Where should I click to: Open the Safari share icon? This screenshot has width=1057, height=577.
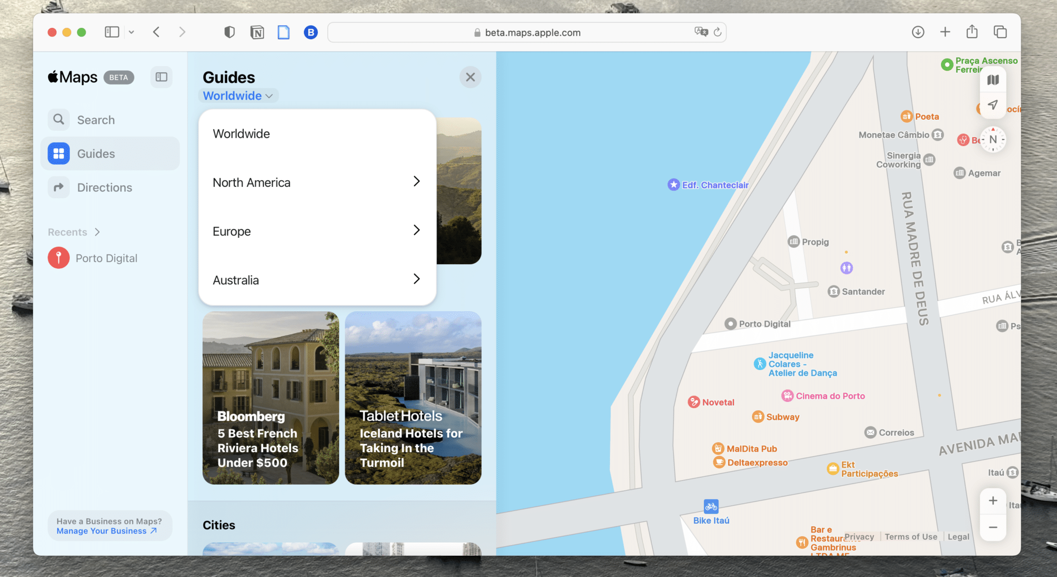click(972, 31)
